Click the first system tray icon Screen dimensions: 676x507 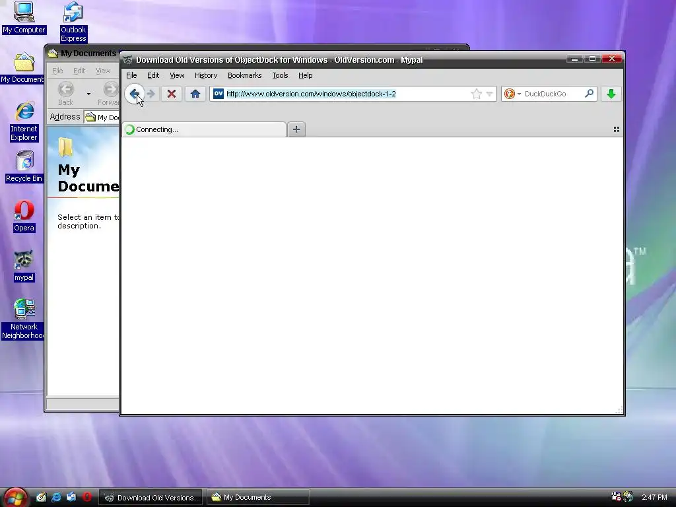coord(617,496)
